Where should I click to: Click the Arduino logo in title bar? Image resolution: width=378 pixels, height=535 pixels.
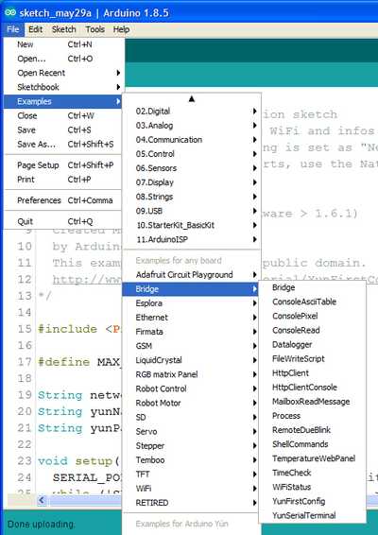pos(9,12)
